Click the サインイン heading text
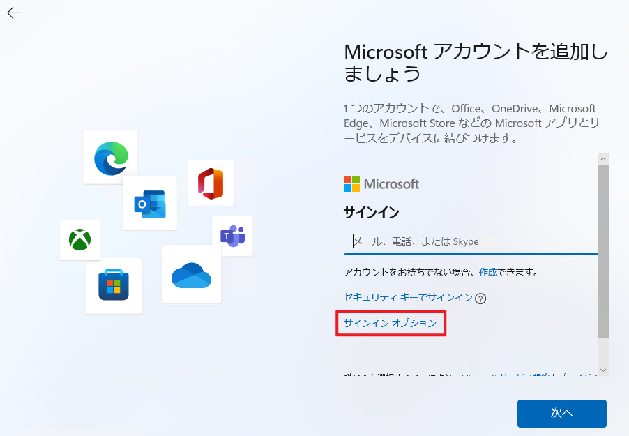Viewport: 629px width, 436px height. pyautogui.click(x=372, y=212)
